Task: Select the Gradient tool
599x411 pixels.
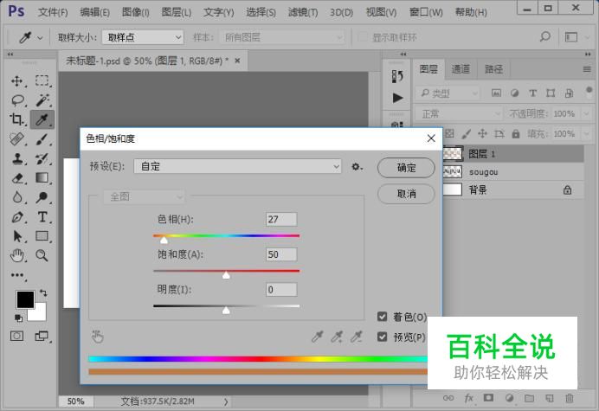Action: click(42, 177)
